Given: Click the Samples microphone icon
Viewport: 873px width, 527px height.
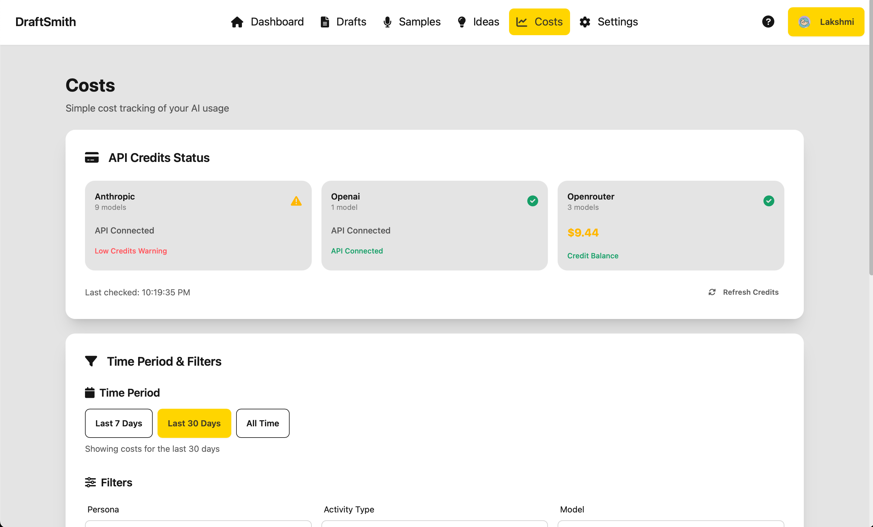Looking at the screenshot, I should click(x=387, y=22).
